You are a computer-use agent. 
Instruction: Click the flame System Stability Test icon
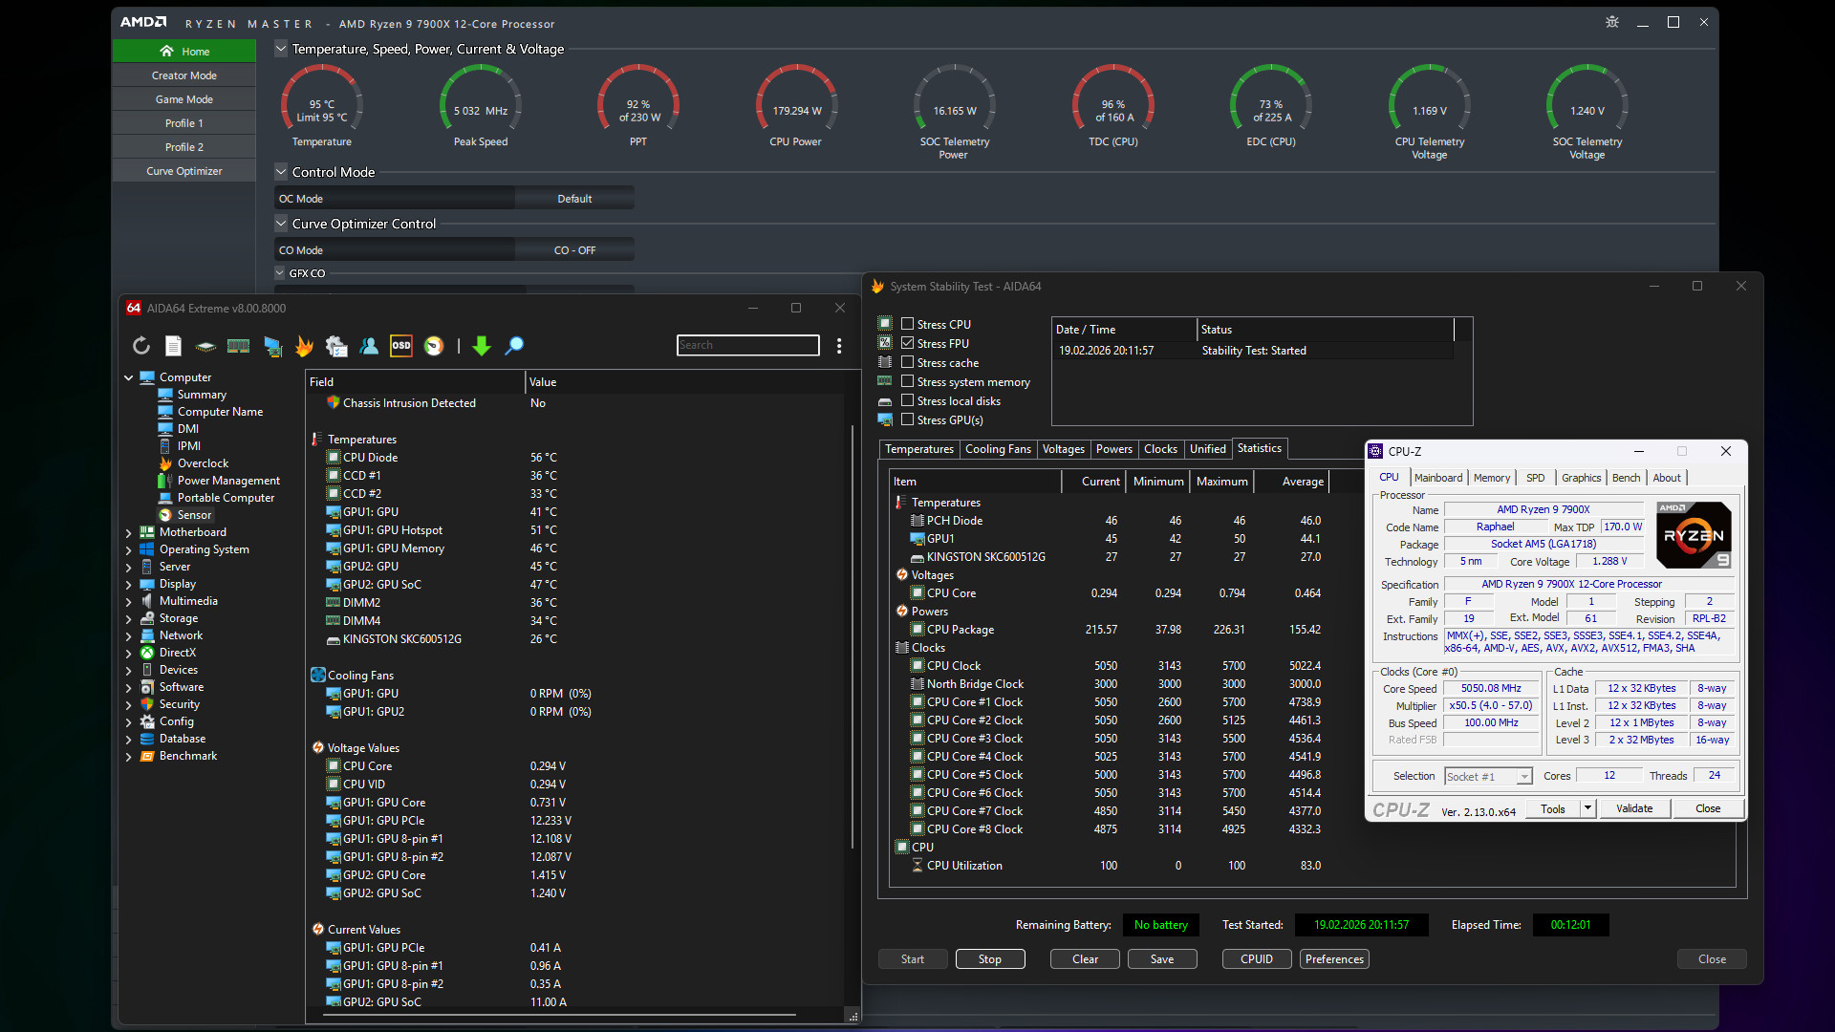(x=304, y=346)
